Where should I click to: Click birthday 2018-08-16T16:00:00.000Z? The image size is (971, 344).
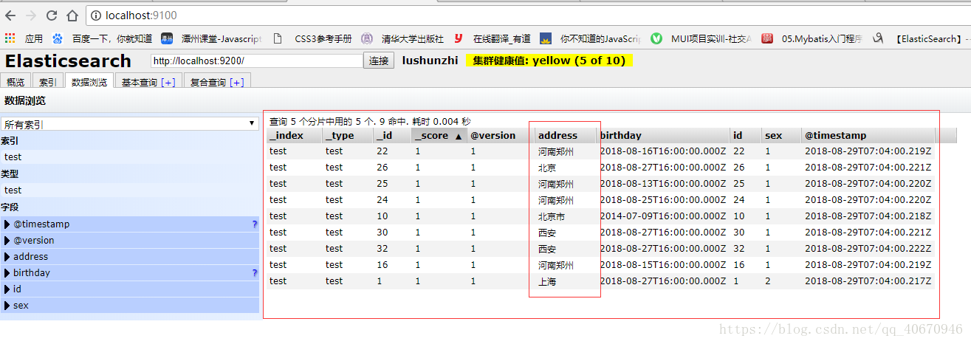click(663, 151)
